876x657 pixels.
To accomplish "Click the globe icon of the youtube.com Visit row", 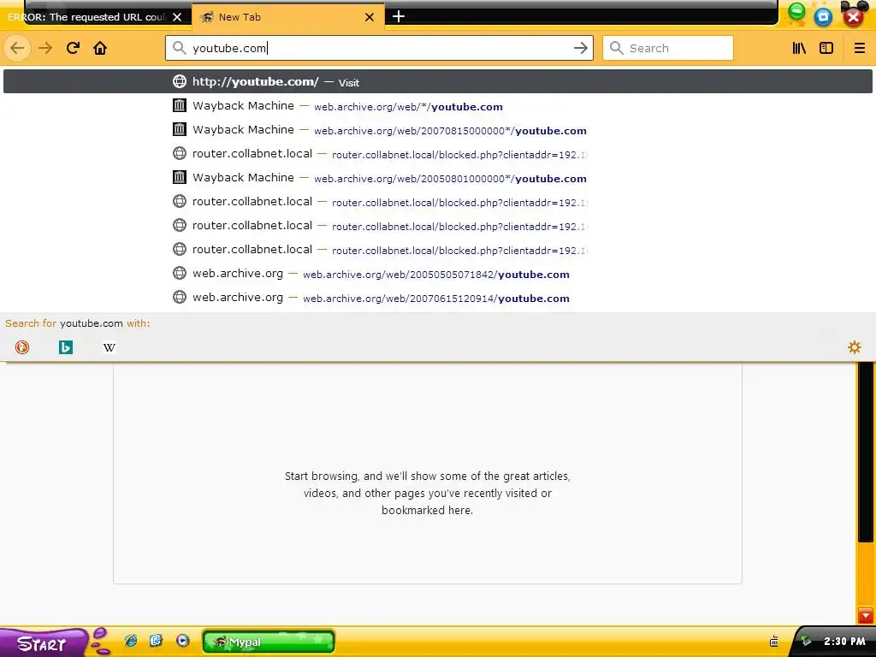I will [x=180, y=81].
